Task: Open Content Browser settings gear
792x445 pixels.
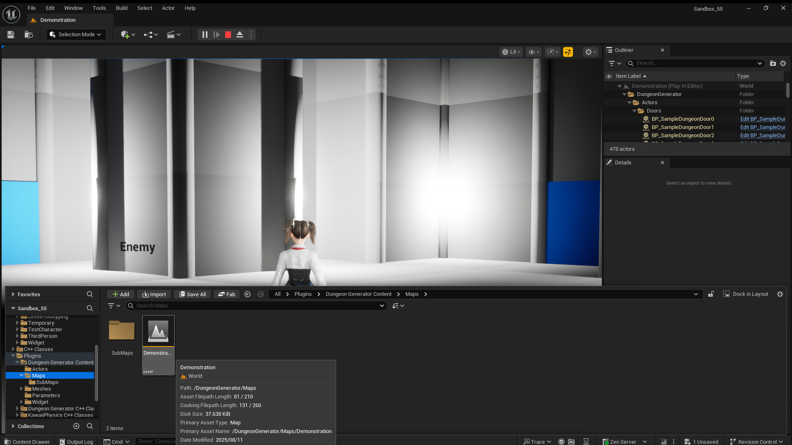Action: [x=780, y=294]
